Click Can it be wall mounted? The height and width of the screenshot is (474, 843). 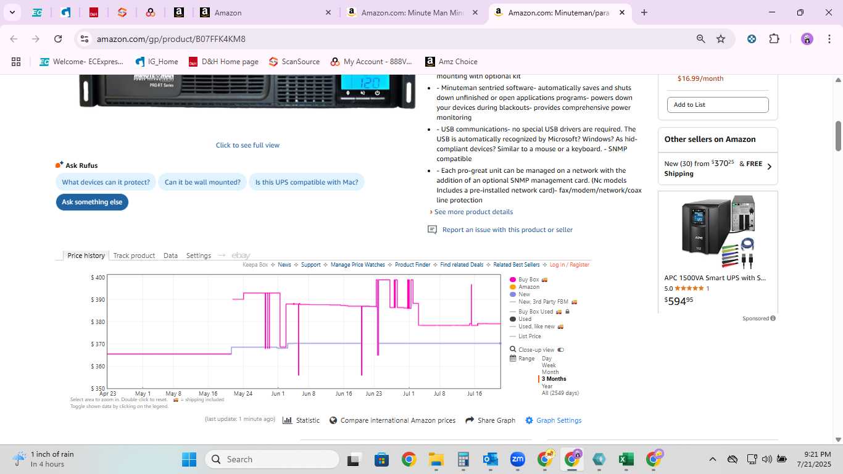click(x=202, y=182)
